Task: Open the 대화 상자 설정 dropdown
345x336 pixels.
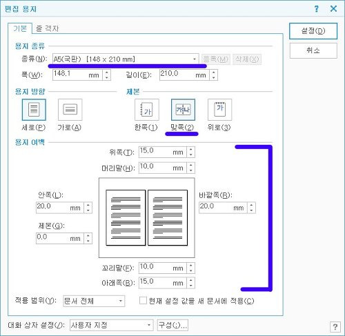Action: tap(112, 325)
